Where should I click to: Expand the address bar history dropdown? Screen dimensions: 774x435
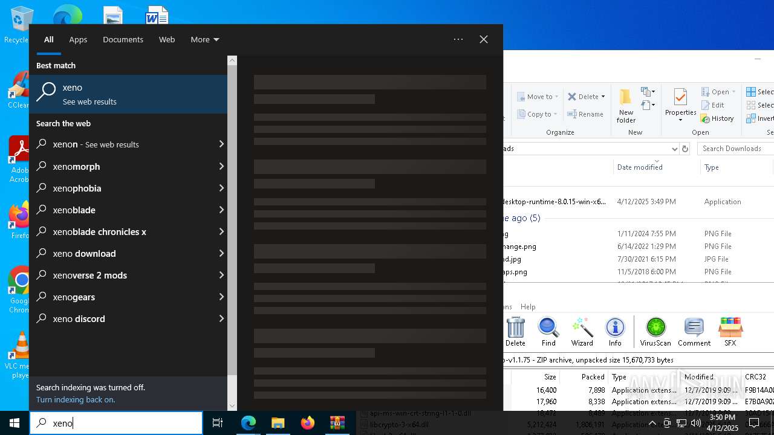coord(674,149)
